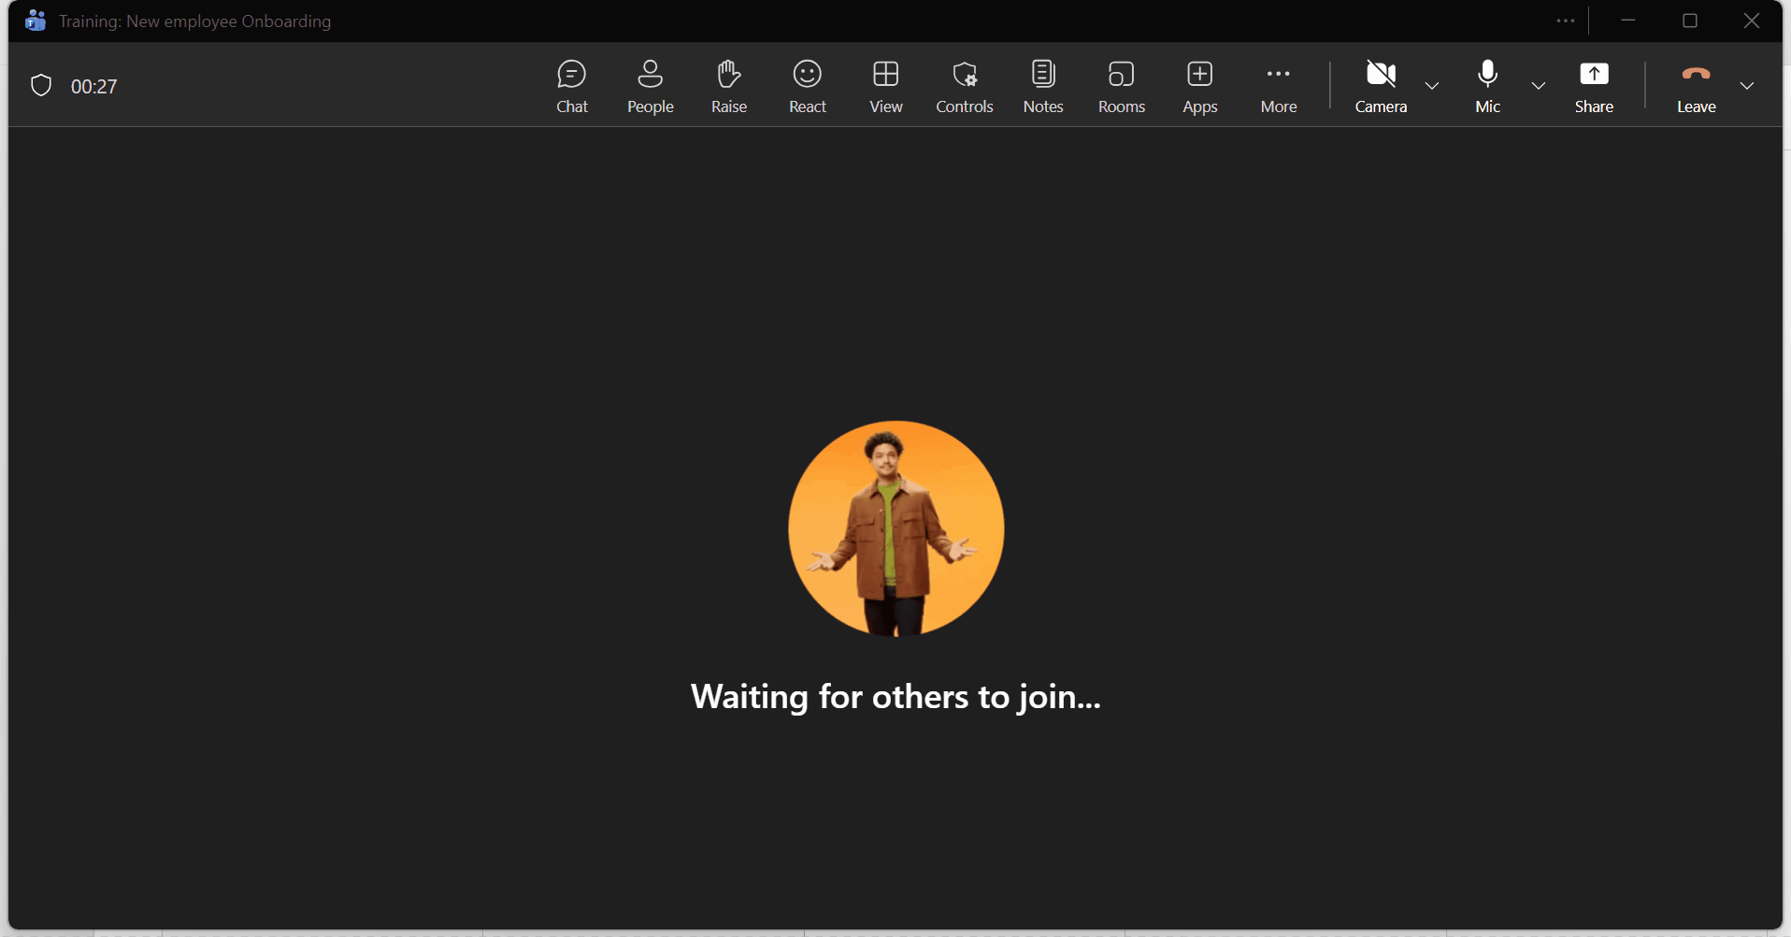Screen dimensions: 1791x937
Task: Open the More actions menu
Action: (x=1278, y=86)
